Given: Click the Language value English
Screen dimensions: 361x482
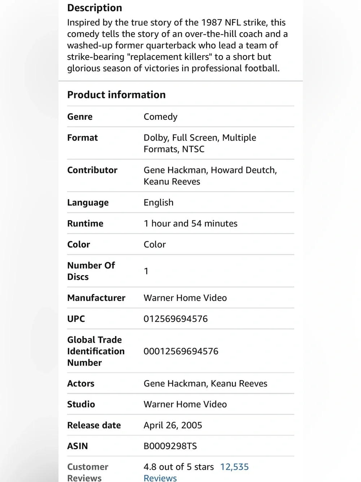Looking at the screenshot, I should 158,202.
